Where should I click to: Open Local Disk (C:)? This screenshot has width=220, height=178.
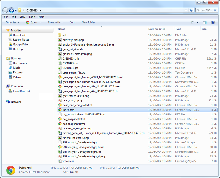(21, 91)
